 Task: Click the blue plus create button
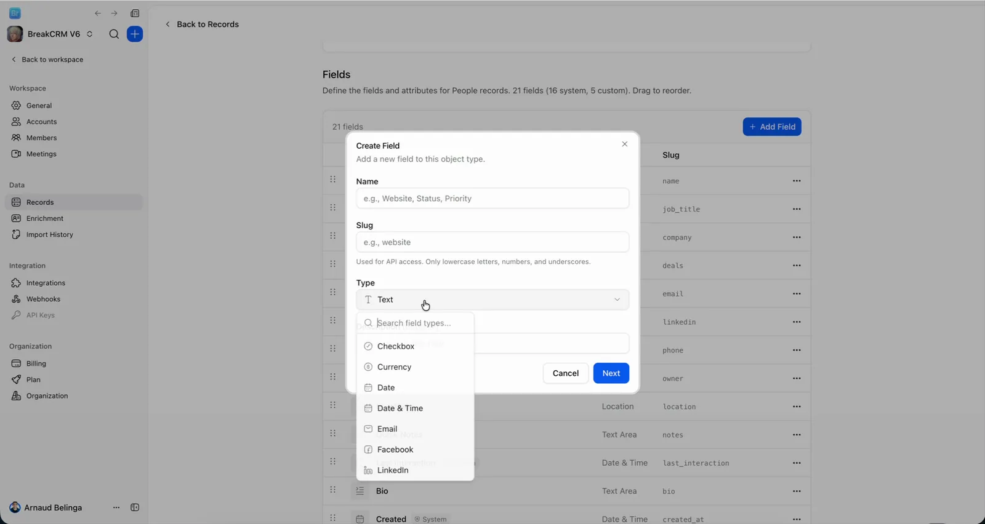(x=135, y=34)
